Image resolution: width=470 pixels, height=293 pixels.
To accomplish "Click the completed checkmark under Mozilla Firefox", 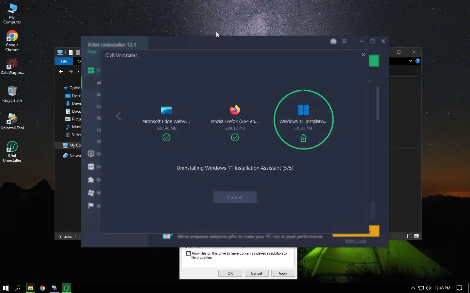I will point(235,137).
